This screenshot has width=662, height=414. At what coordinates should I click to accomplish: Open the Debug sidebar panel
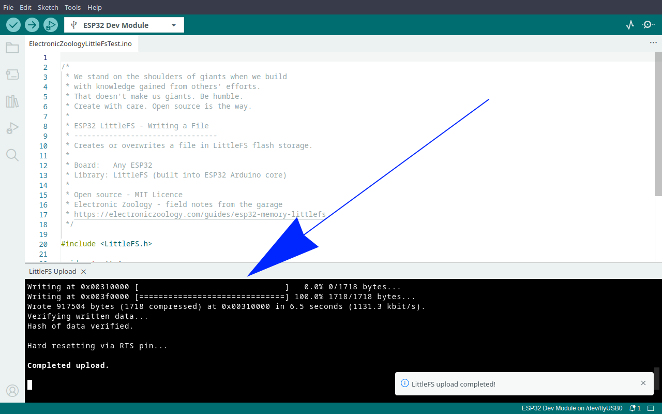[x=12, y=128]
